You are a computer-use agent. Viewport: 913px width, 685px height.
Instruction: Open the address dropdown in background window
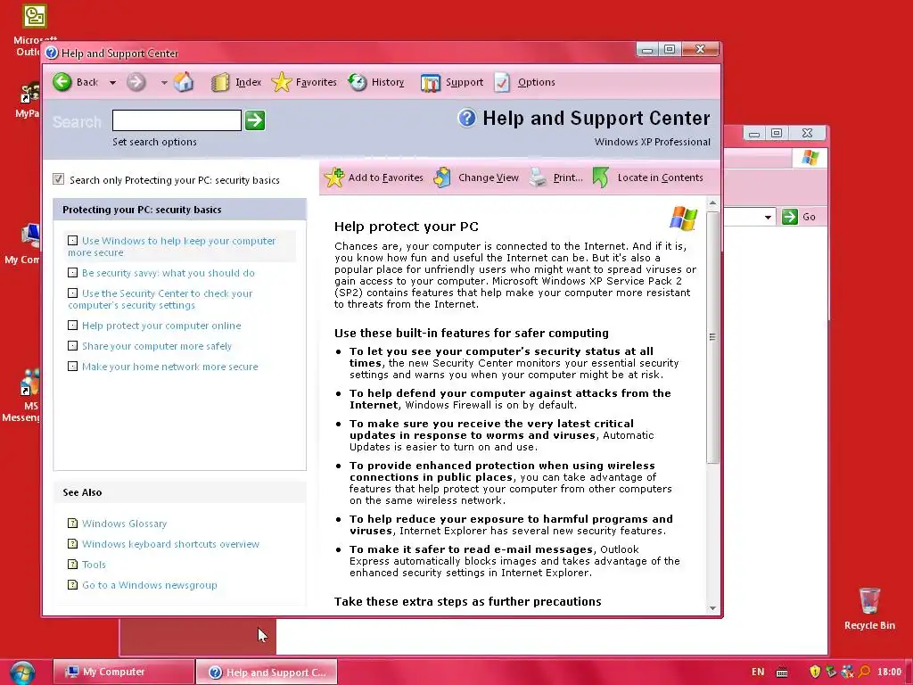pyautogui.click(x=768, y=218)
